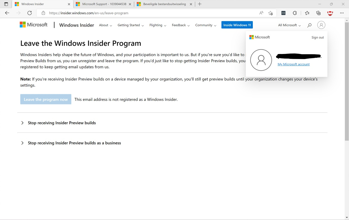Click the account circle icon in header
The height and width of the screenshot is (220, 349).
pos(321,25)
